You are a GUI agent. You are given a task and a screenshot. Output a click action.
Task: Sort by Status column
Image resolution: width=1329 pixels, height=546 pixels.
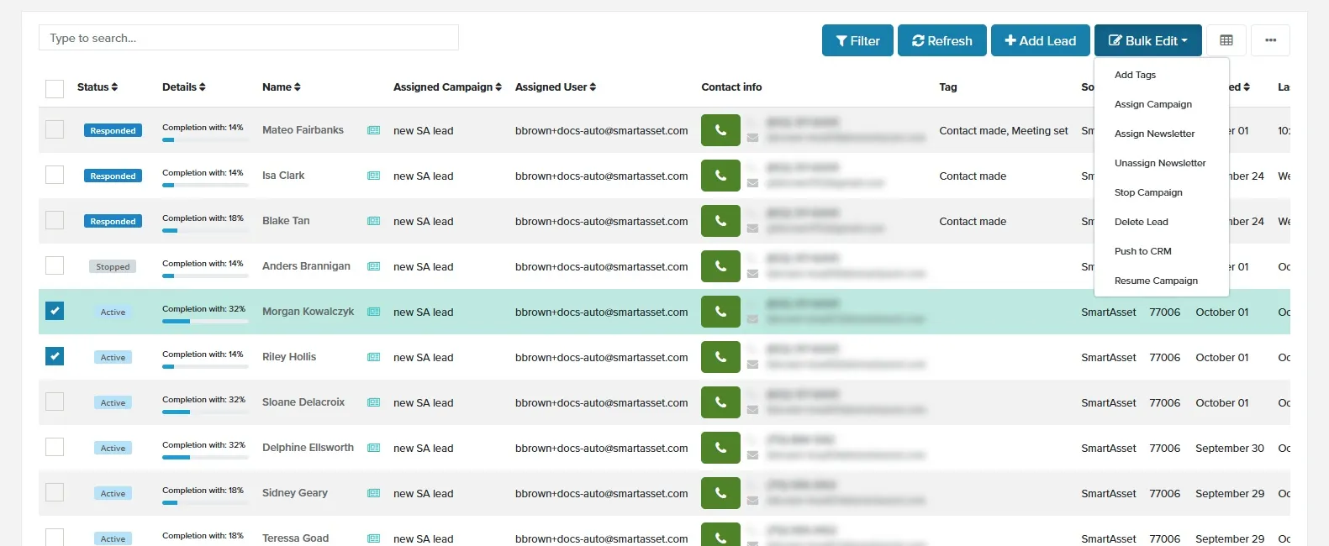pyautogui.click(x=98, y=87)
